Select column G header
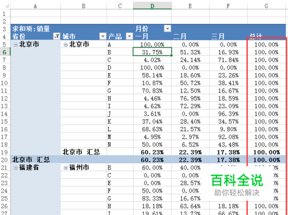The width and height of the screenshot is (288, 215). [266, 6]
